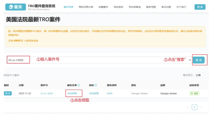This screenshot has width=213, height=117.
Task: Click the 起诉类型 column header
Action: pyautogui.click(x=194, y=85)
